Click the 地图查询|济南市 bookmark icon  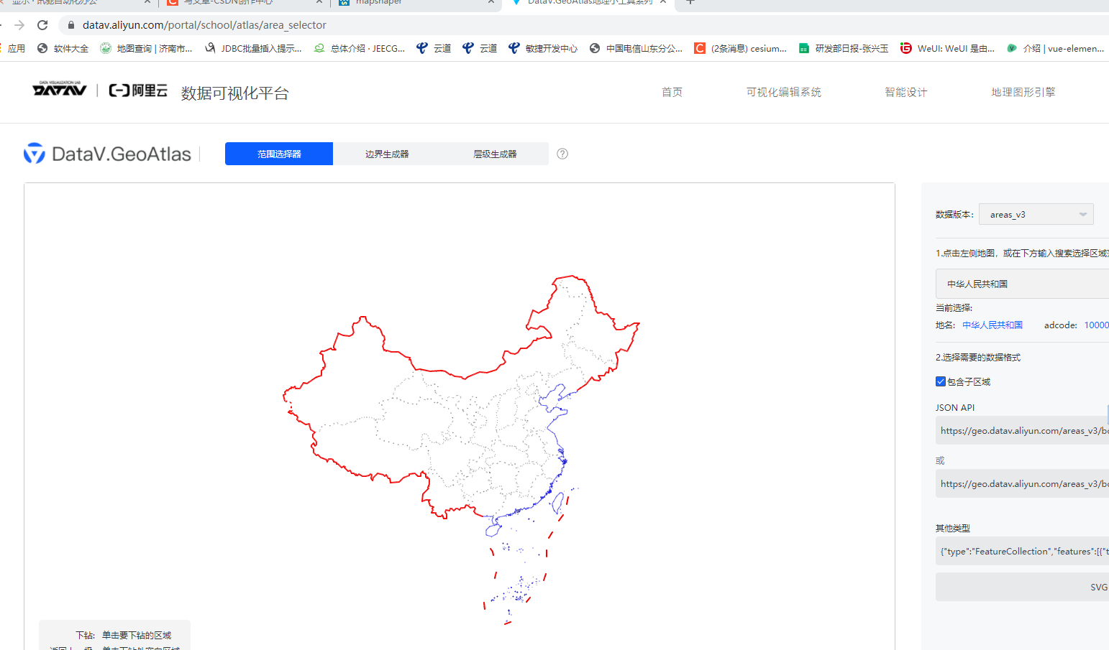[105, 48]
